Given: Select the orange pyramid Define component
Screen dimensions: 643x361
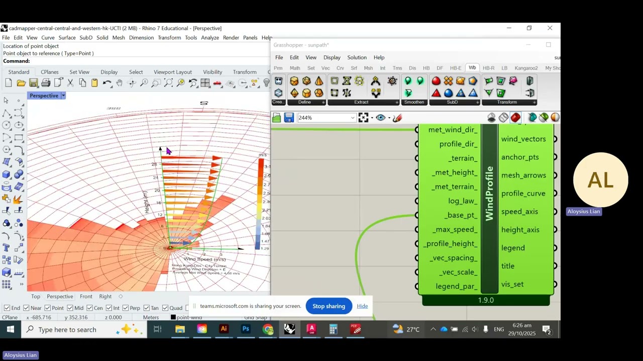Looking at the screenshot, I should tap(319, 81).
